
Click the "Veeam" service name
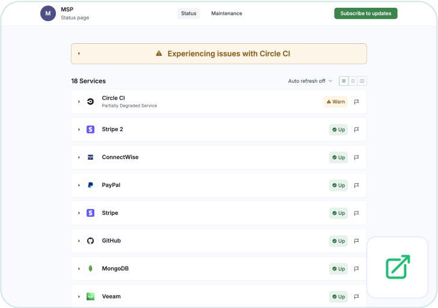click(x=111, y=296)
